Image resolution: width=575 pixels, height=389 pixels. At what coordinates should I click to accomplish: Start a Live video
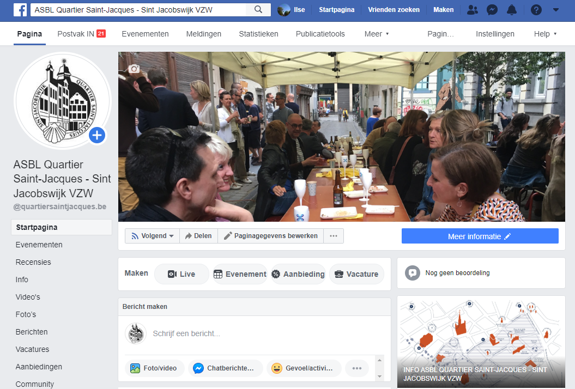pyautogui.click(x=181, y=274)
